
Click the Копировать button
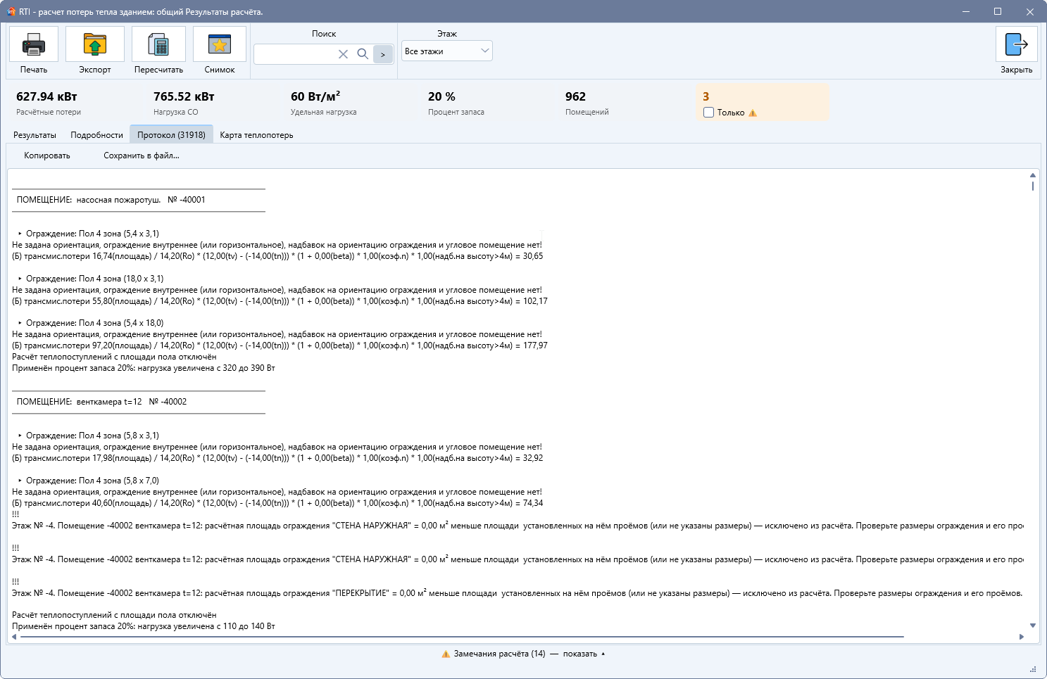pyautogui.click(x=47, y=156)
